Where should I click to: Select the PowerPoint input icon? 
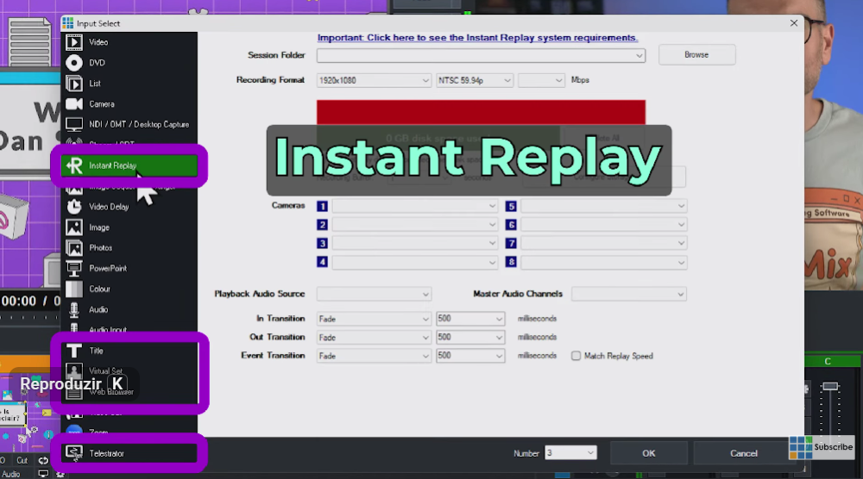(x=74, y=268)
